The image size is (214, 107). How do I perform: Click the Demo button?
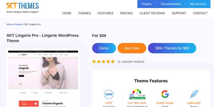(104, 48)
